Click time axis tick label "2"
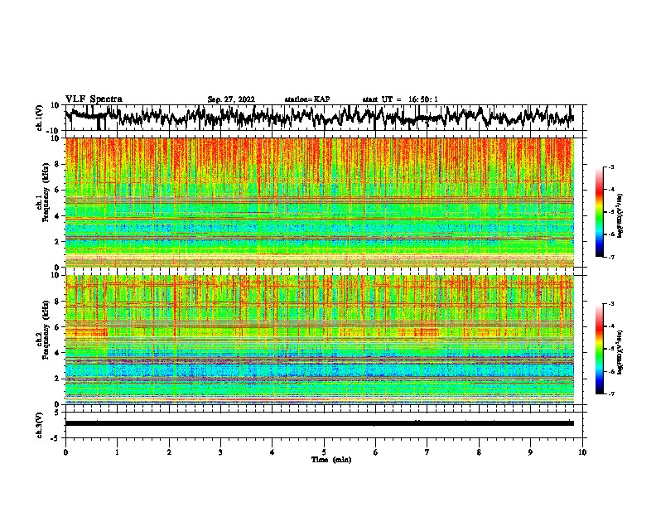The height and width of the screenshot is (507, 656). 169,452
